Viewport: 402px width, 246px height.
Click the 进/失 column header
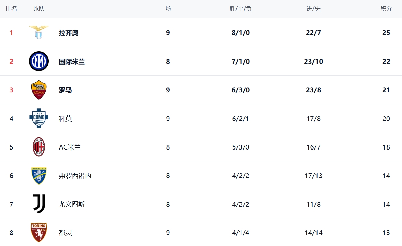pos(313,9)
